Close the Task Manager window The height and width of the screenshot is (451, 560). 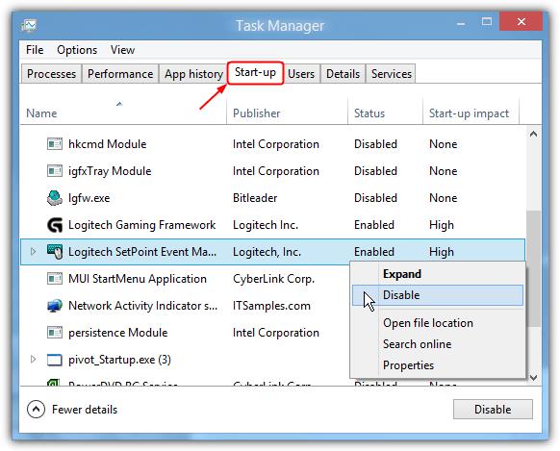pos(522,21)
